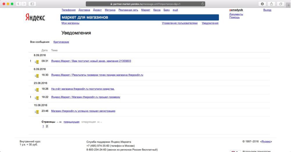Open the Safari downloads button

pos(262,4)
